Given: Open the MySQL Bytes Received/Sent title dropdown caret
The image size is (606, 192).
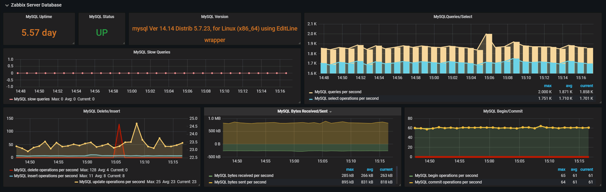Looking at the screenshot, I should click(331, 112).
